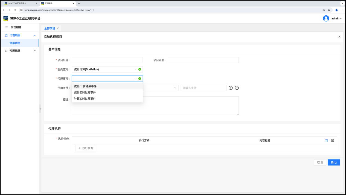Image resolution: width=346 pixels, height=195 pixels.
Task: Click the admin user avatar icon
Action: 326,18
